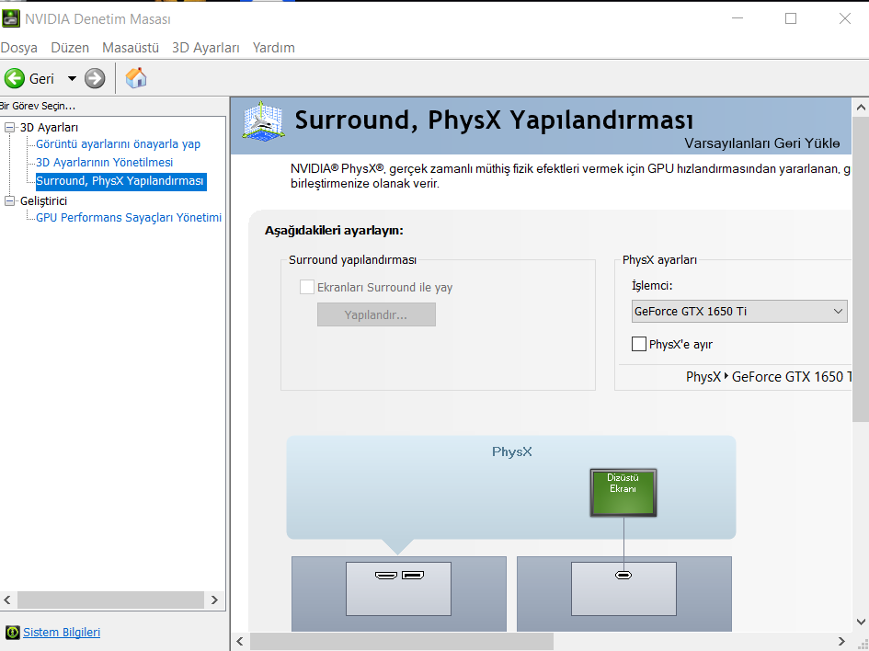Click the DisplayPort icon on the first GPU

pos(413,575)
